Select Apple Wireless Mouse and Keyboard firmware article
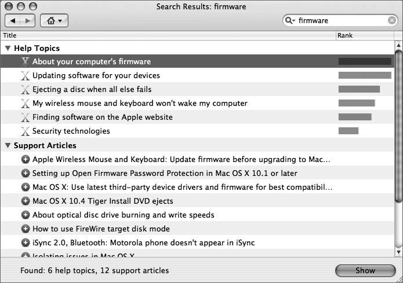This screenshot has width=403, height=283. click(197, 159)
